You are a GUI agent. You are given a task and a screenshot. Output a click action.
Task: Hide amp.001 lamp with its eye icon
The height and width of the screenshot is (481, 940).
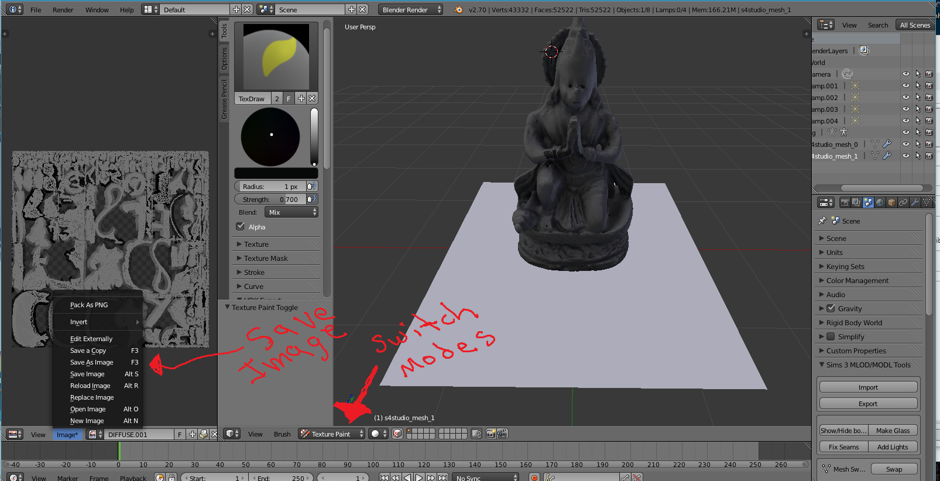coord(906,85)
